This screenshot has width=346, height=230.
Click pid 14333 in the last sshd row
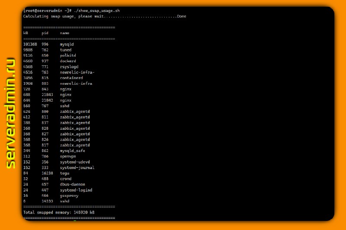(x=47, y=201)
